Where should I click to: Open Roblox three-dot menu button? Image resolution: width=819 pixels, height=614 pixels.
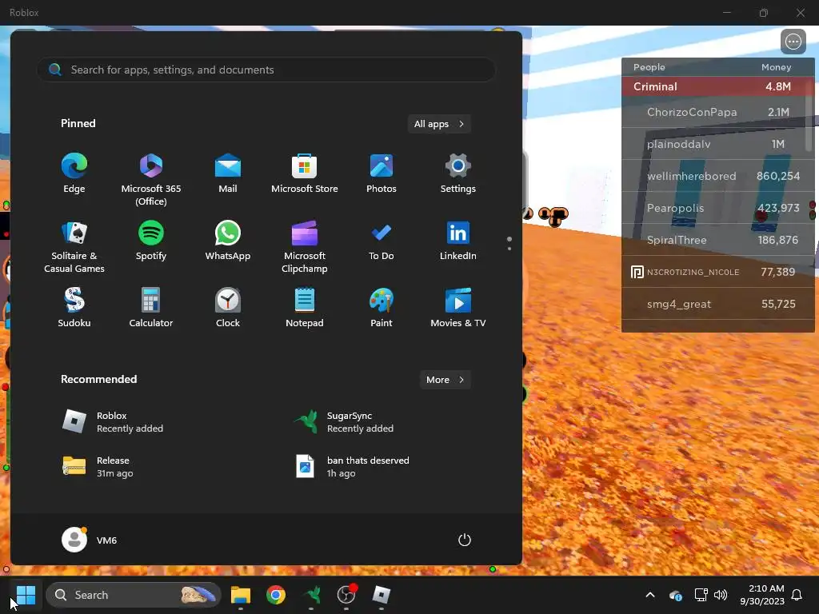click(x=793, y=42)
